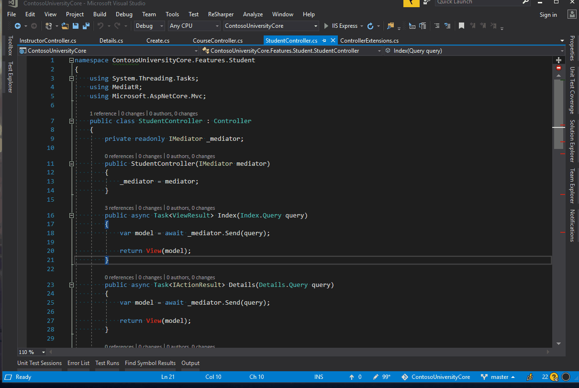Open the Toolbox side panel
This screenshot has width=579, height=388.
pos(10,46)
